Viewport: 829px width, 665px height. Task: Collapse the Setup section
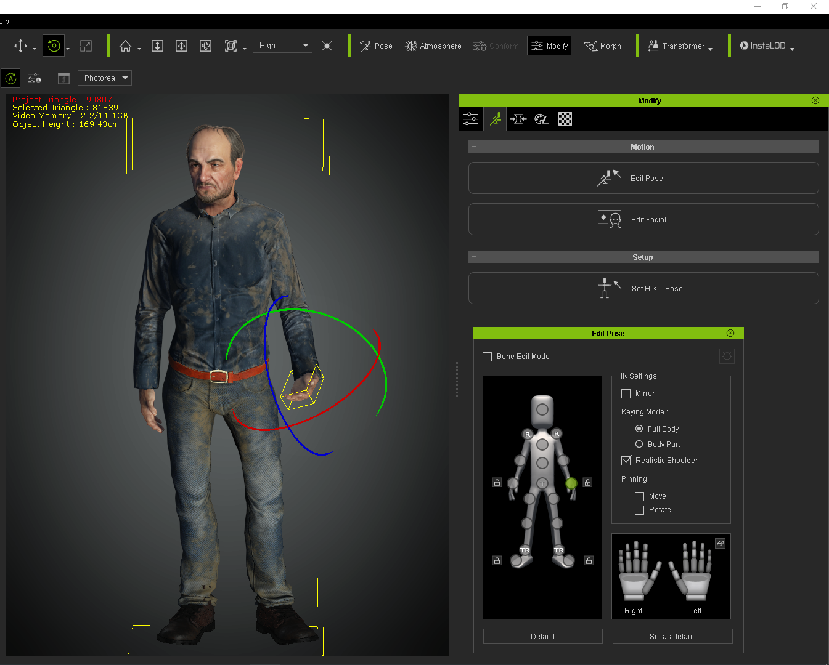474,257
